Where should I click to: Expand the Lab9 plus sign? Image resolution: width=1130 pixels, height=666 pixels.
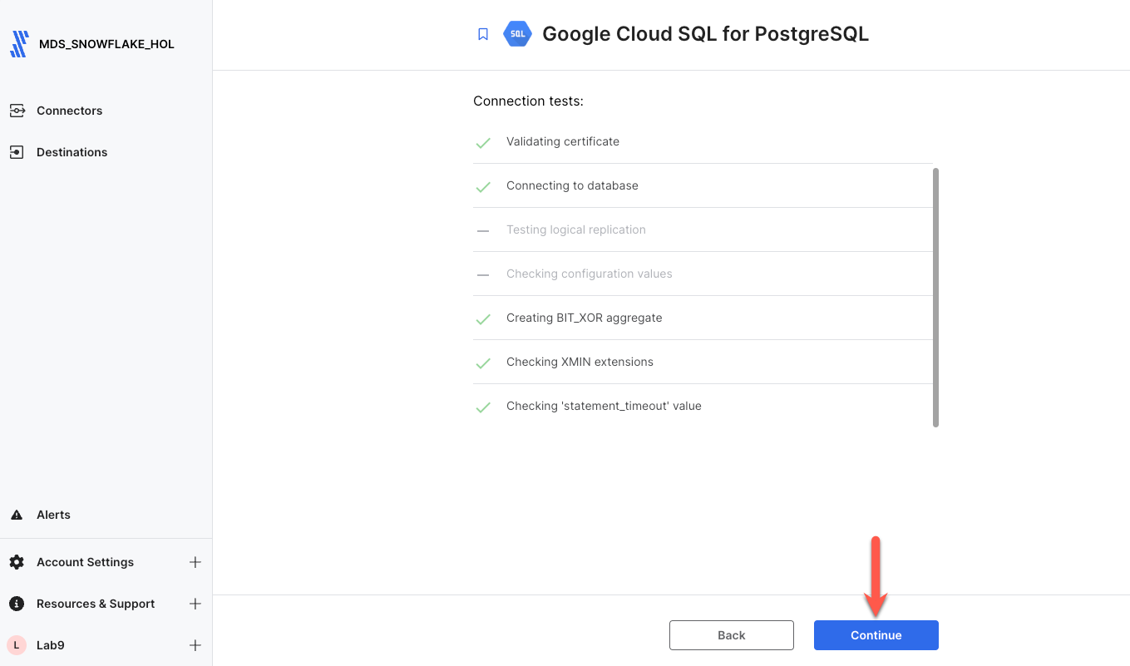tap(195, 645)
